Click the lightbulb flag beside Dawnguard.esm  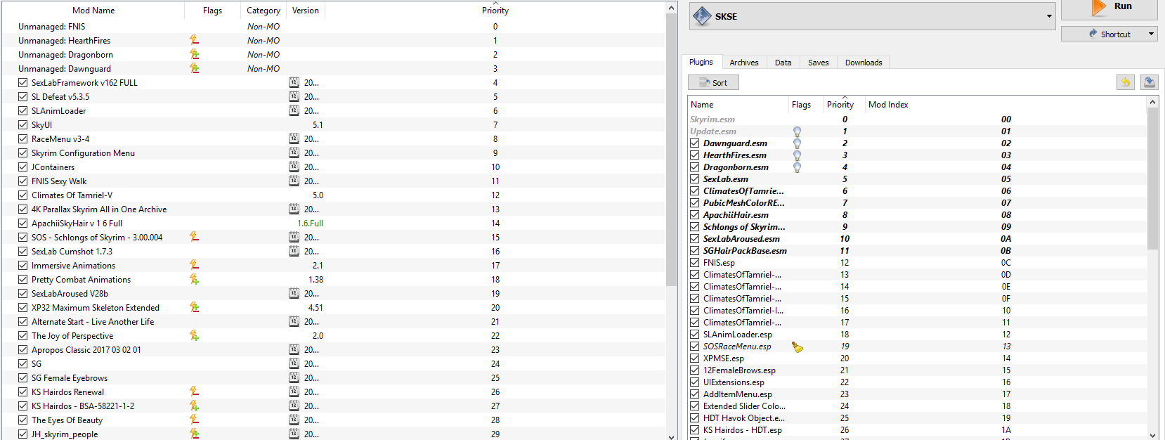797,143
